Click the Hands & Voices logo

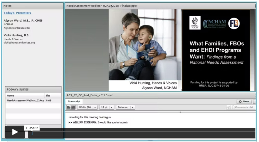195,23
